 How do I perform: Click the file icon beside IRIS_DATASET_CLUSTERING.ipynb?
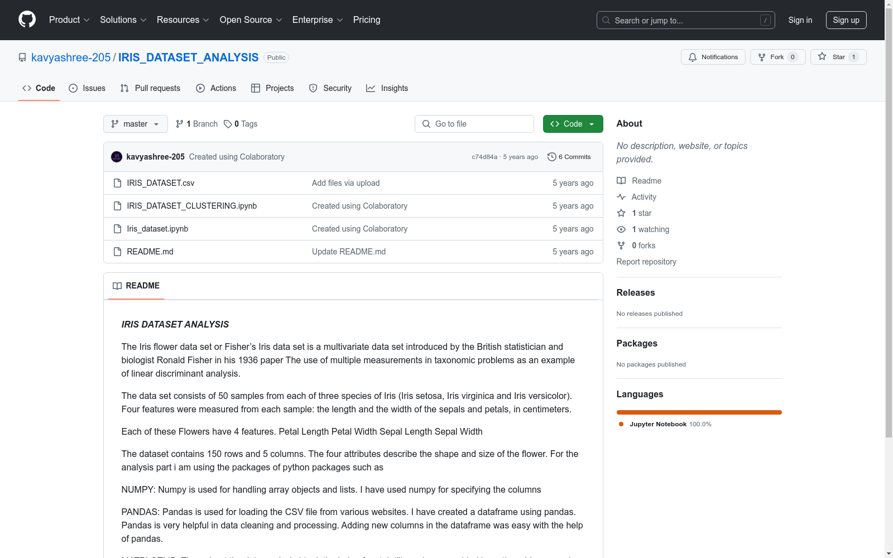pyautogui.click(x=117, y=206)
